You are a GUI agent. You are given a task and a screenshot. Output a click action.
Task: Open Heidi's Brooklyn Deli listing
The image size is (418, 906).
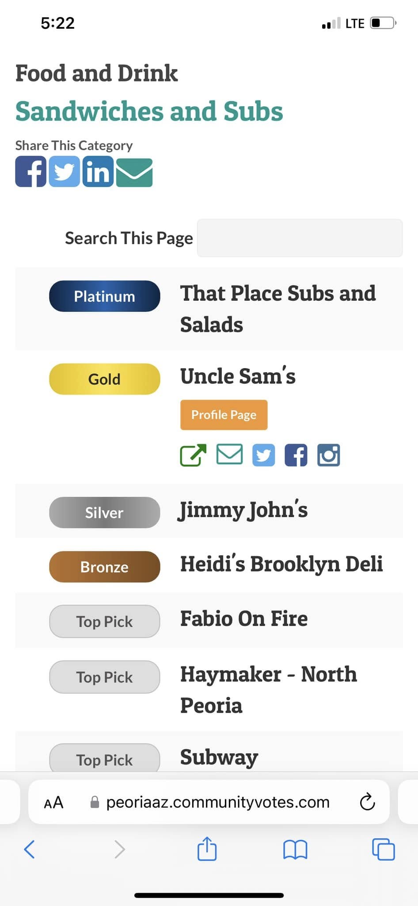tap(281, 564)
